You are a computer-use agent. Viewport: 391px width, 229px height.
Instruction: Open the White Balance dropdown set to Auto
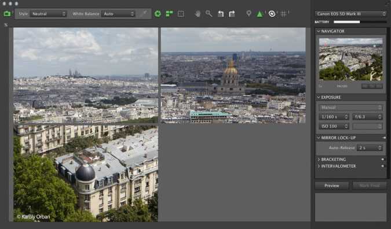118,14
